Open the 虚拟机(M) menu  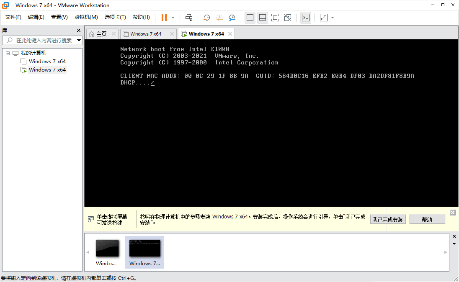pyautogui.click(x=86, y=17)
